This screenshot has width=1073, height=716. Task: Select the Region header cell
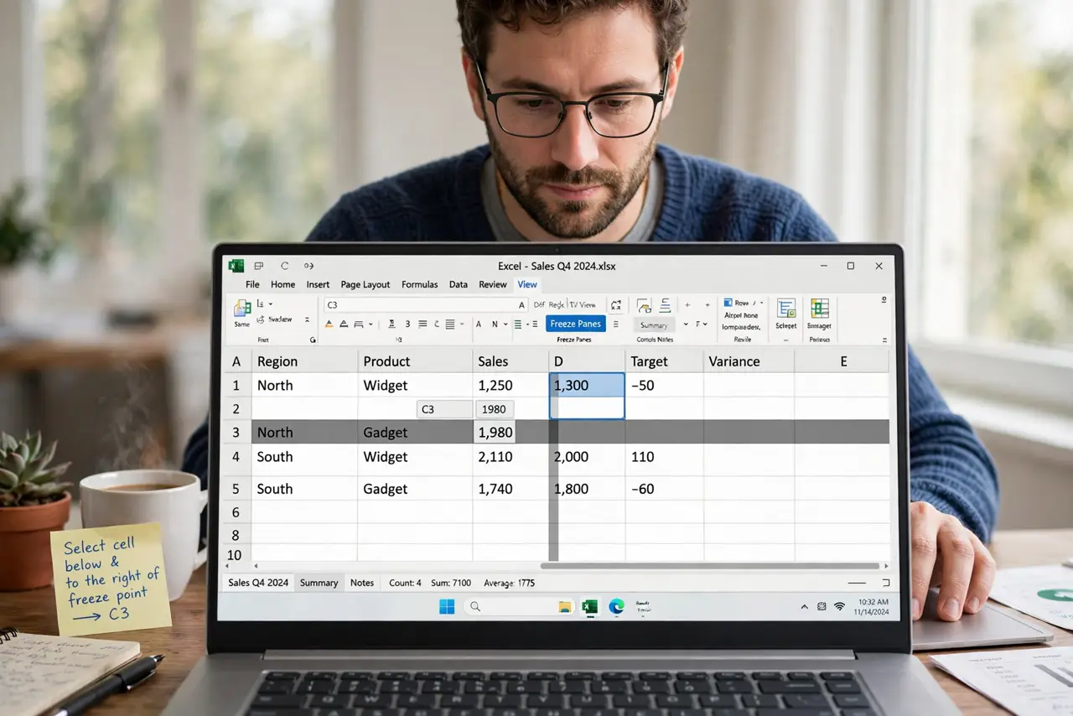[304, 361]
